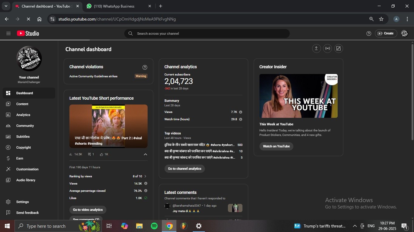Click the icon next to Views 14.5K row

click(x=146, y=183)
